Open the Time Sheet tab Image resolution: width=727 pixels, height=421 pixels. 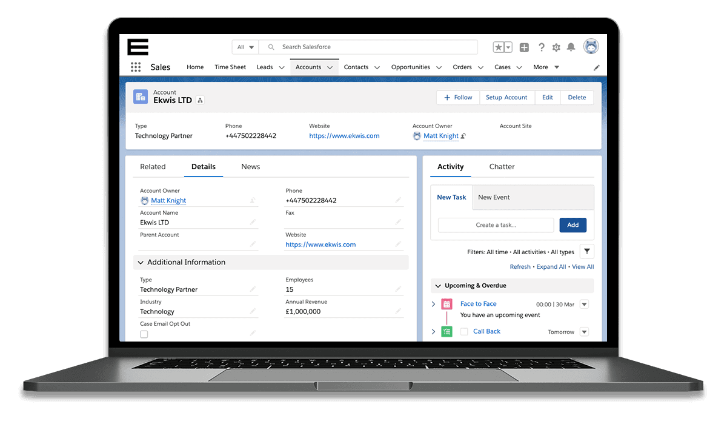(230, 67)
